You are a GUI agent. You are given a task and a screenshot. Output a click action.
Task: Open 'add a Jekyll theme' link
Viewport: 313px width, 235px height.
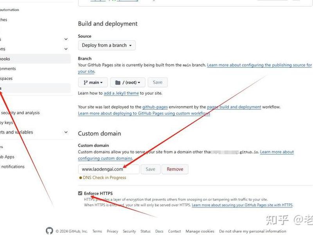pos(121,93)
